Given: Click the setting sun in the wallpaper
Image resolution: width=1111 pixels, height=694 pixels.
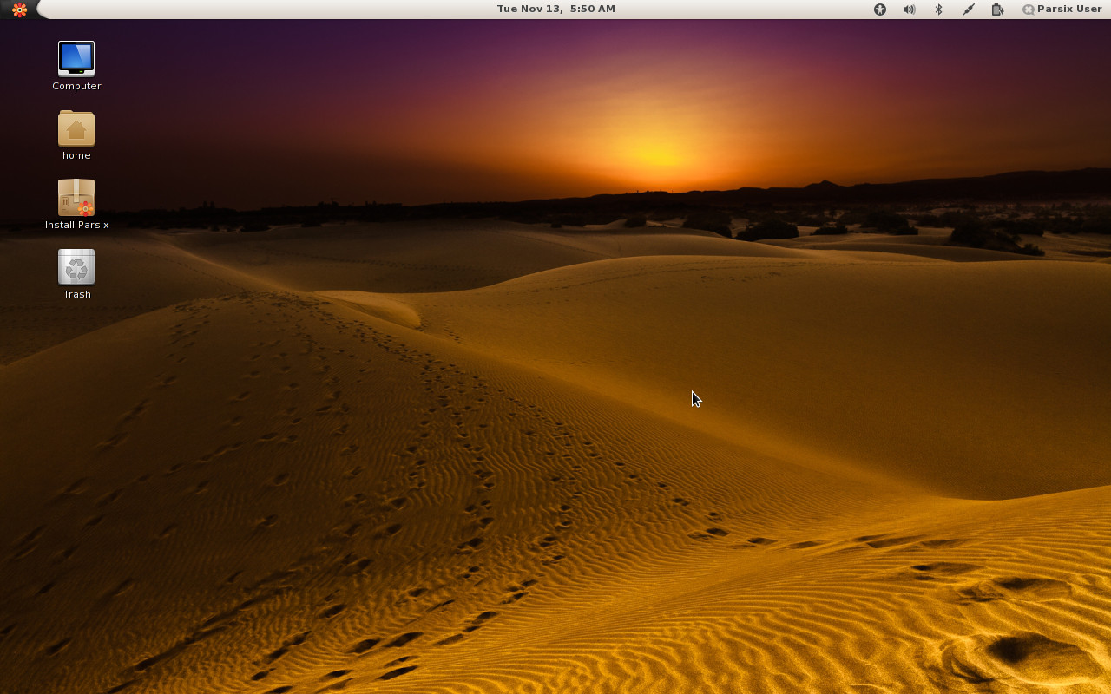Looking at the screenshot, I should tap(660, 156).
